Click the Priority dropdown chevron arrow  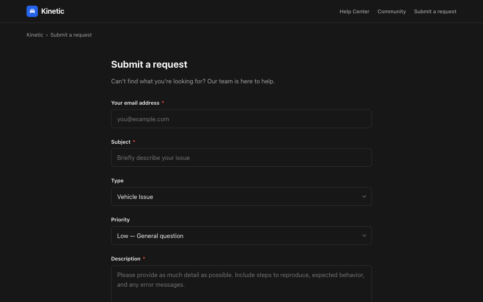coord(364,236)
